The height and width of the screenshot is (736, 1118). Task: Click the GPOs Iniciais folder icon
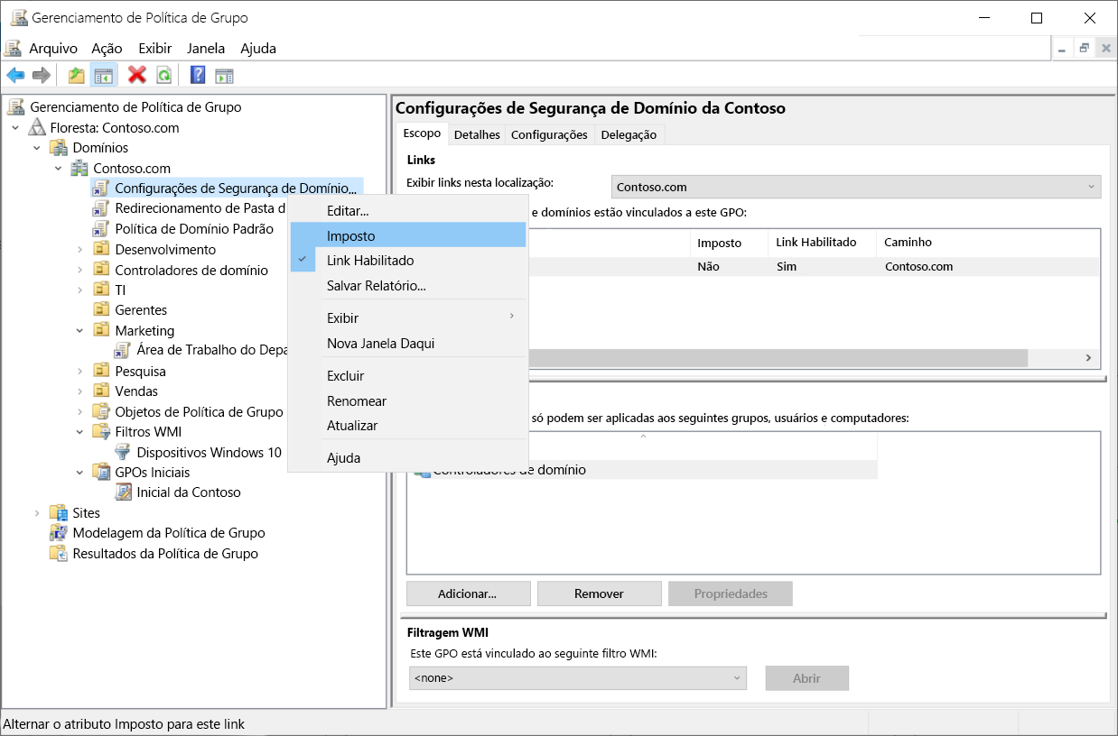pyautogui.click(x=101, y=472)
